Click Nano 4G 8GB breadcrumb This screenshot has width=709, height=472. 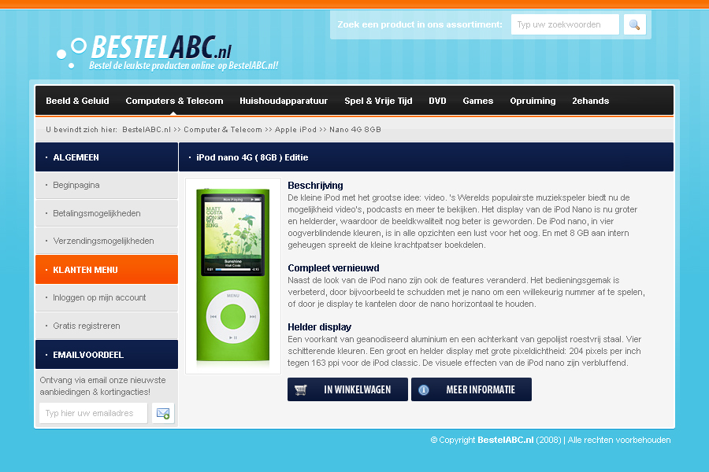click(x=355, y=130)
